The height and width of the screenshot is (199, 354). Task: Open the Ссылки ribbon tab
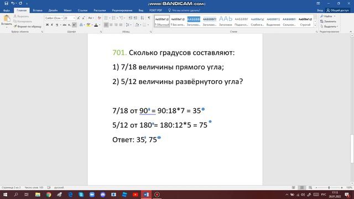82,11
